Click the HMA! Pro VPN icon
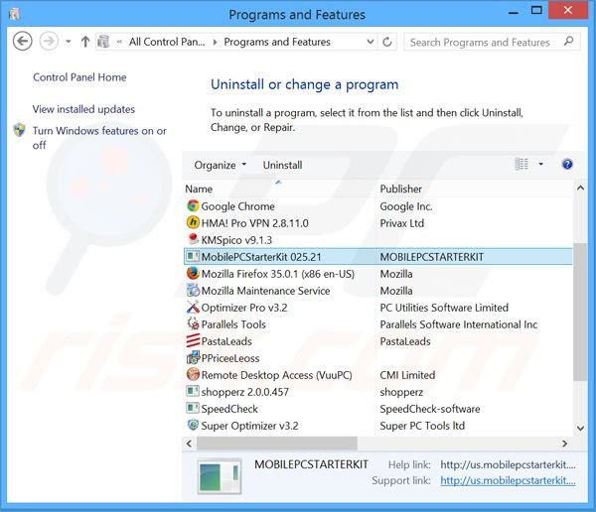The width and height of the screenshot is (596, 512). click(193, 222)
